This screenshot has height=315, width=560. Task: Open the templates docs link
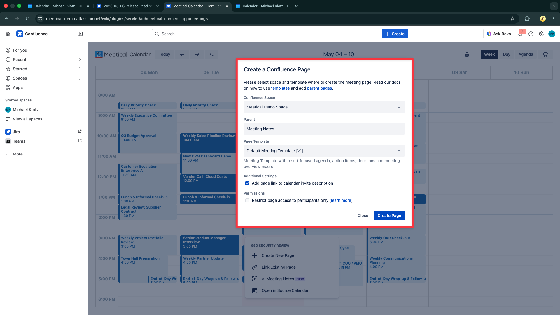coord(280,88)
